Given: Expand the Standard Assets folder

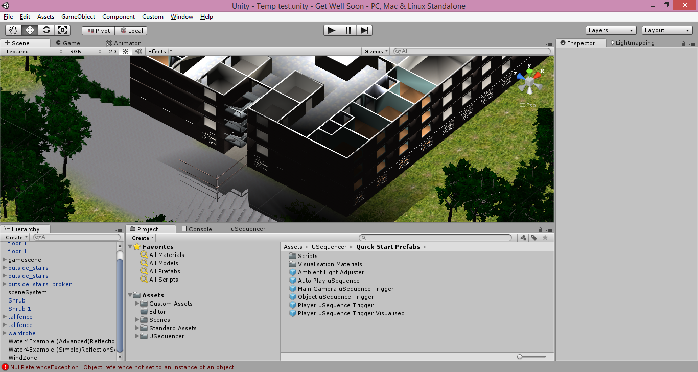Looking at the screenshot, I should tap(137, 328).
